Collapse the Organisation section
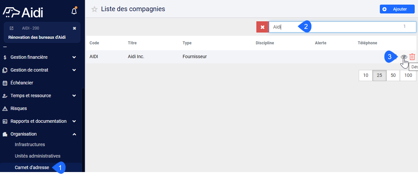The height and width of the screenshot is (174, 418). coord(74,134)
